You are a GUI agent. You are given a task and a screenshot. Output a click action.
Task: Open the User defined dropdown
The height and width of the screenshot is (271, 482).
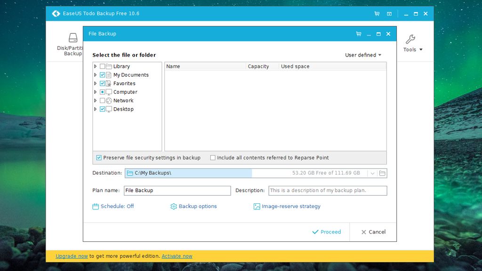(x=363, y=55)
